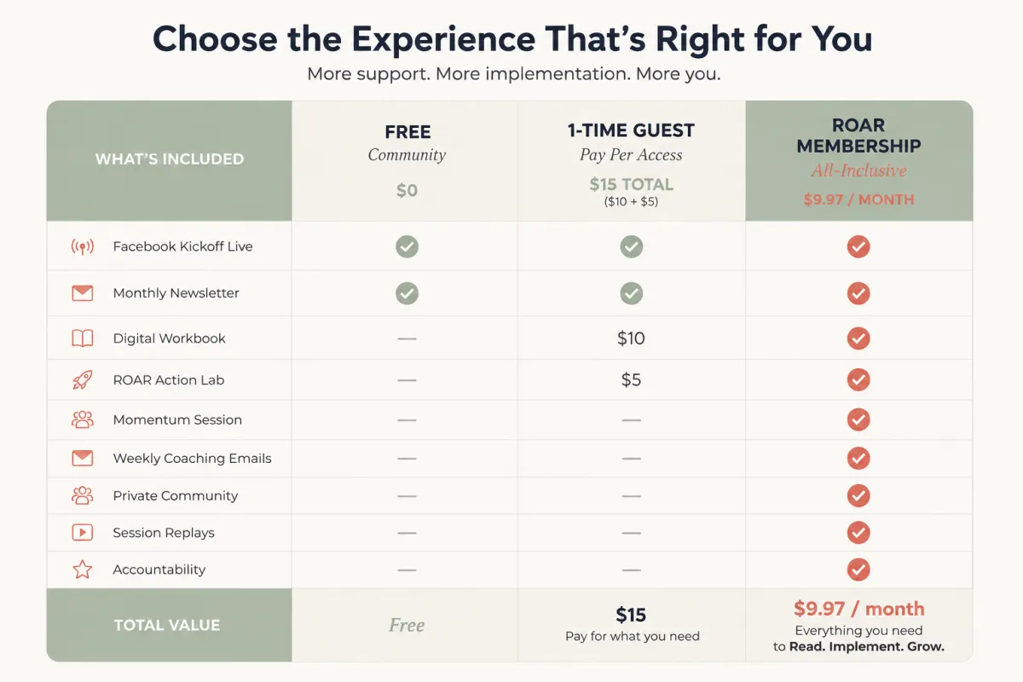Click the $9.97 / month total value

coord(859,609)
